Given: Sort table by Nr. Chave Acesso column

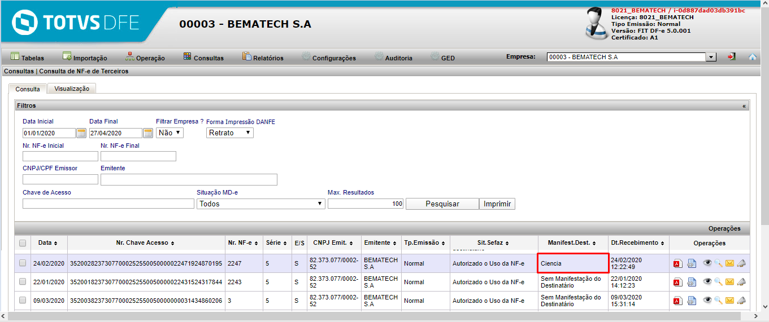Looking at the screenshot, I should [x=146, y=242].
